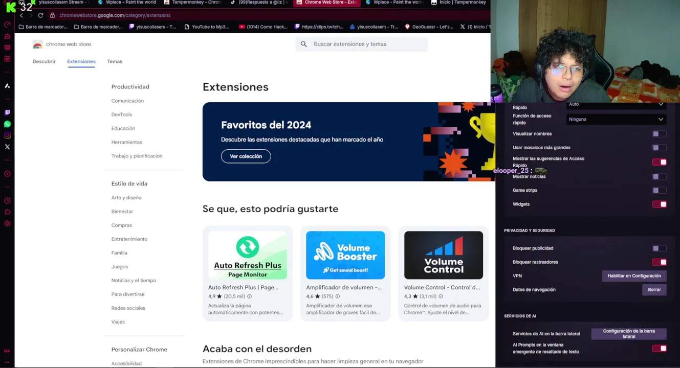Open the YouTube to Mp3 bookmark
This screenshot has width=680, height=368.
coord(207,27)
